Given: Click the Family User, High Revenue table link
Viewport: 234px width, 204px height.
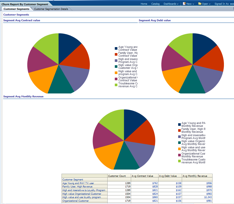Looking at the screenshot, I should tap(77, 187).
